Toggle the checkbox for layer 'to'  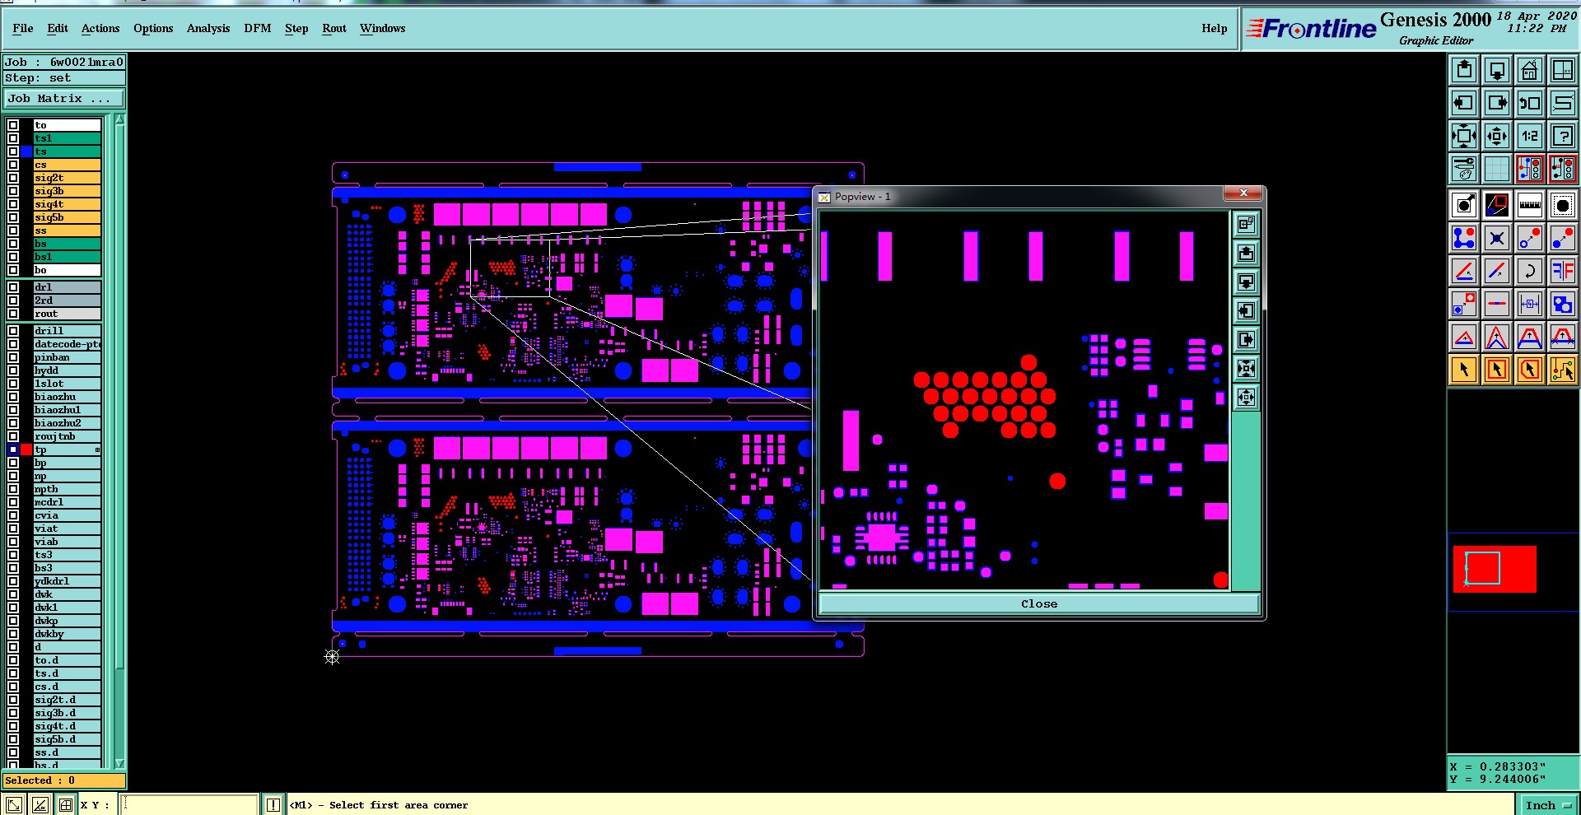tap(13, 125)
